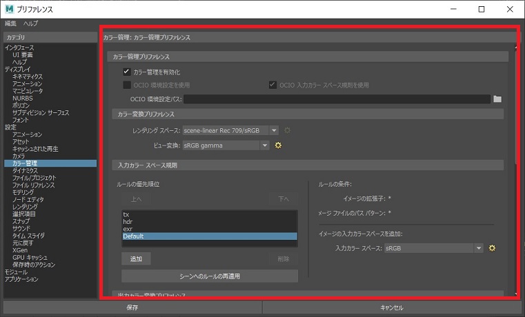Select the tx rule in list
Image resolution: width=525 pixels, height=317 pixels.
point(210,214)
